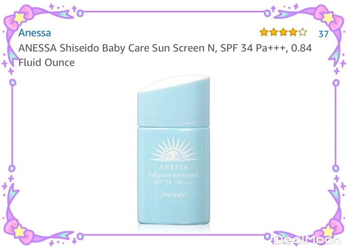The image size is (347, 250).
Task: Click the DealMoon watermark
Action: (307, 240)
